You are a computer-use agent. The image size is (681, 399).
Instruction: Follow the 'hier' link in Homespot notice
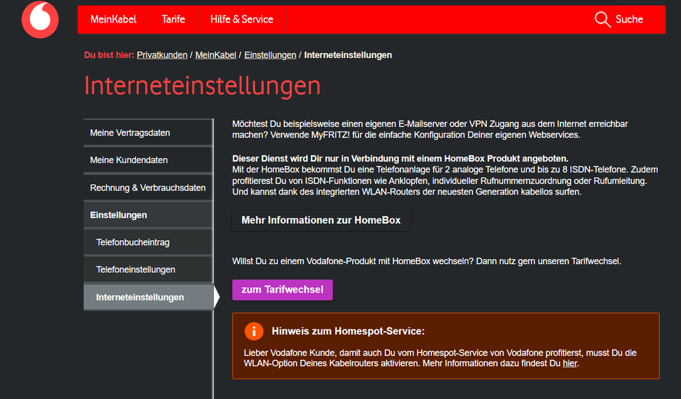(x=570, y=364)
